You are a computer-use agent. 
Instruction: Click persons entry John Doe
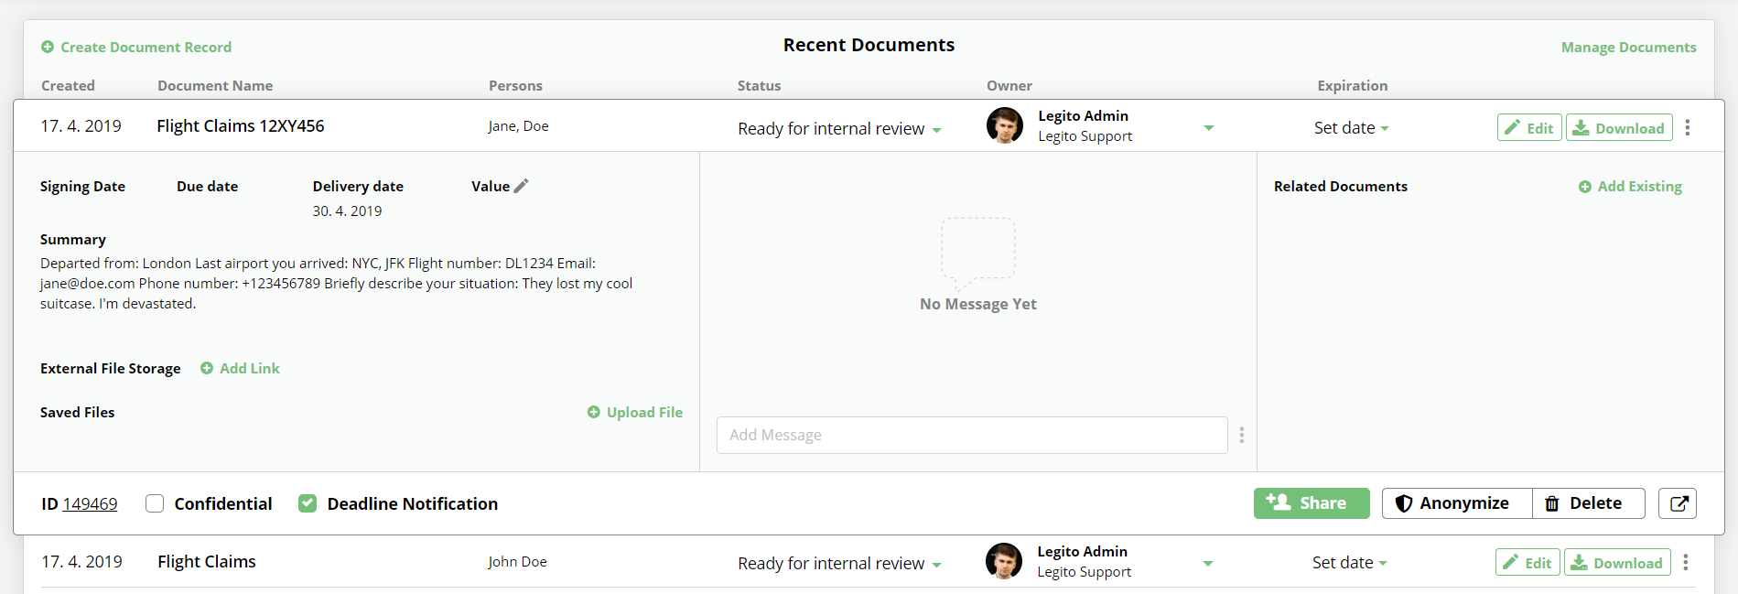click(517, 561)
